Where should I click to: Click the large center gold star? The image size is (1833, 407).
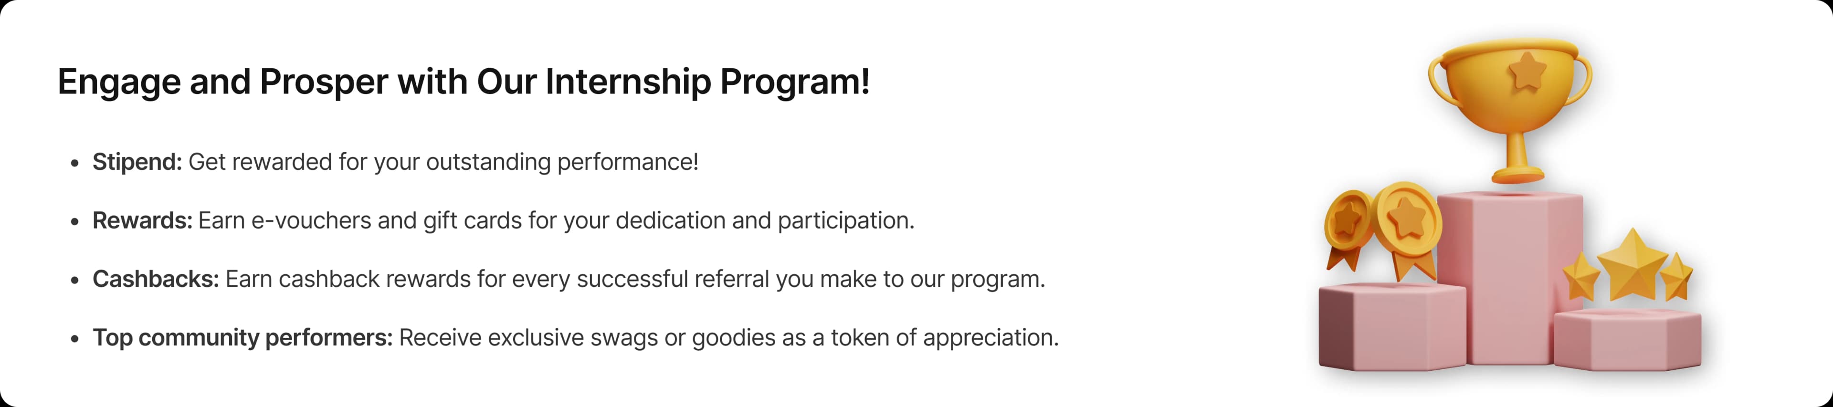(x=1631, y=265)
